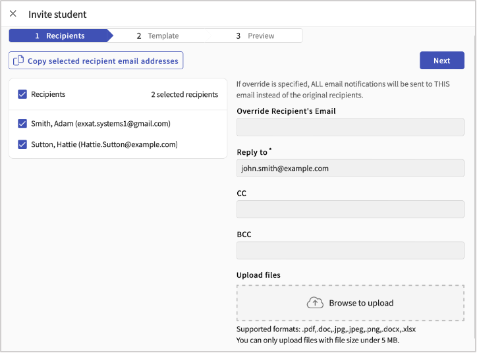Click the '2 selected recipients' label
The height and width of the screenshot is (353, 477).
point(184,95)
